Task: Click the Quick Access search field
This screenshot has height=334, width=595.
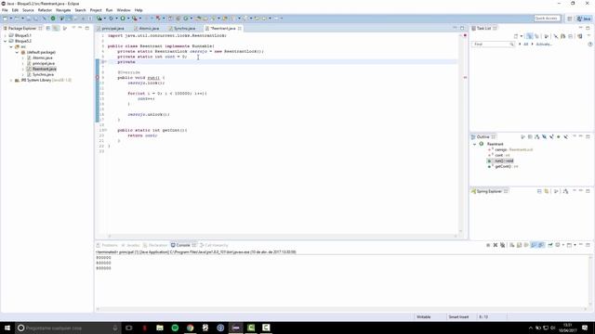Action: click(x=547, y=19)
